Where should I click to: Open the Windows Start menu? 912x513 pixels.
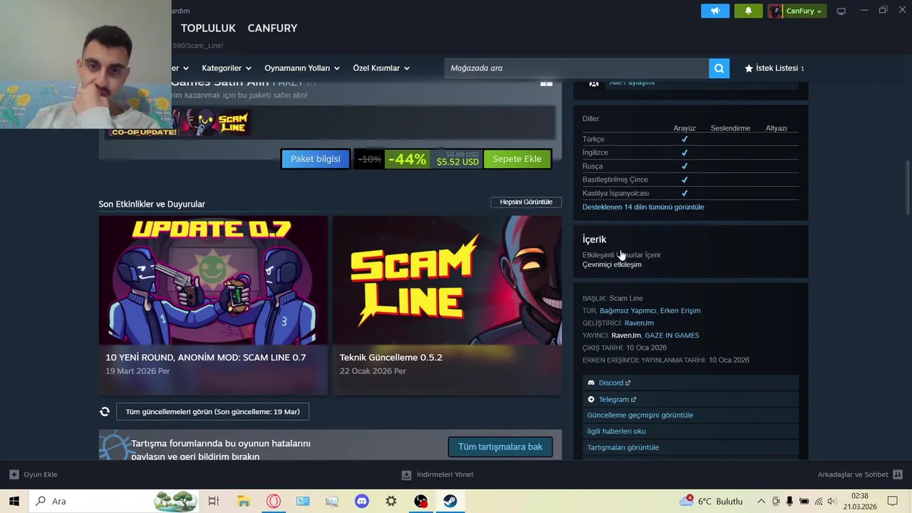pos(14,501)
